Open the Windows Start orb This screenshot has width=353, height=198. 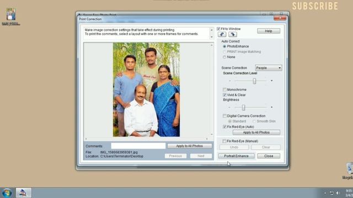coord(7,193)
